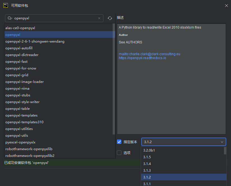Click the version dropdown list scrollbar

(225, 150)
